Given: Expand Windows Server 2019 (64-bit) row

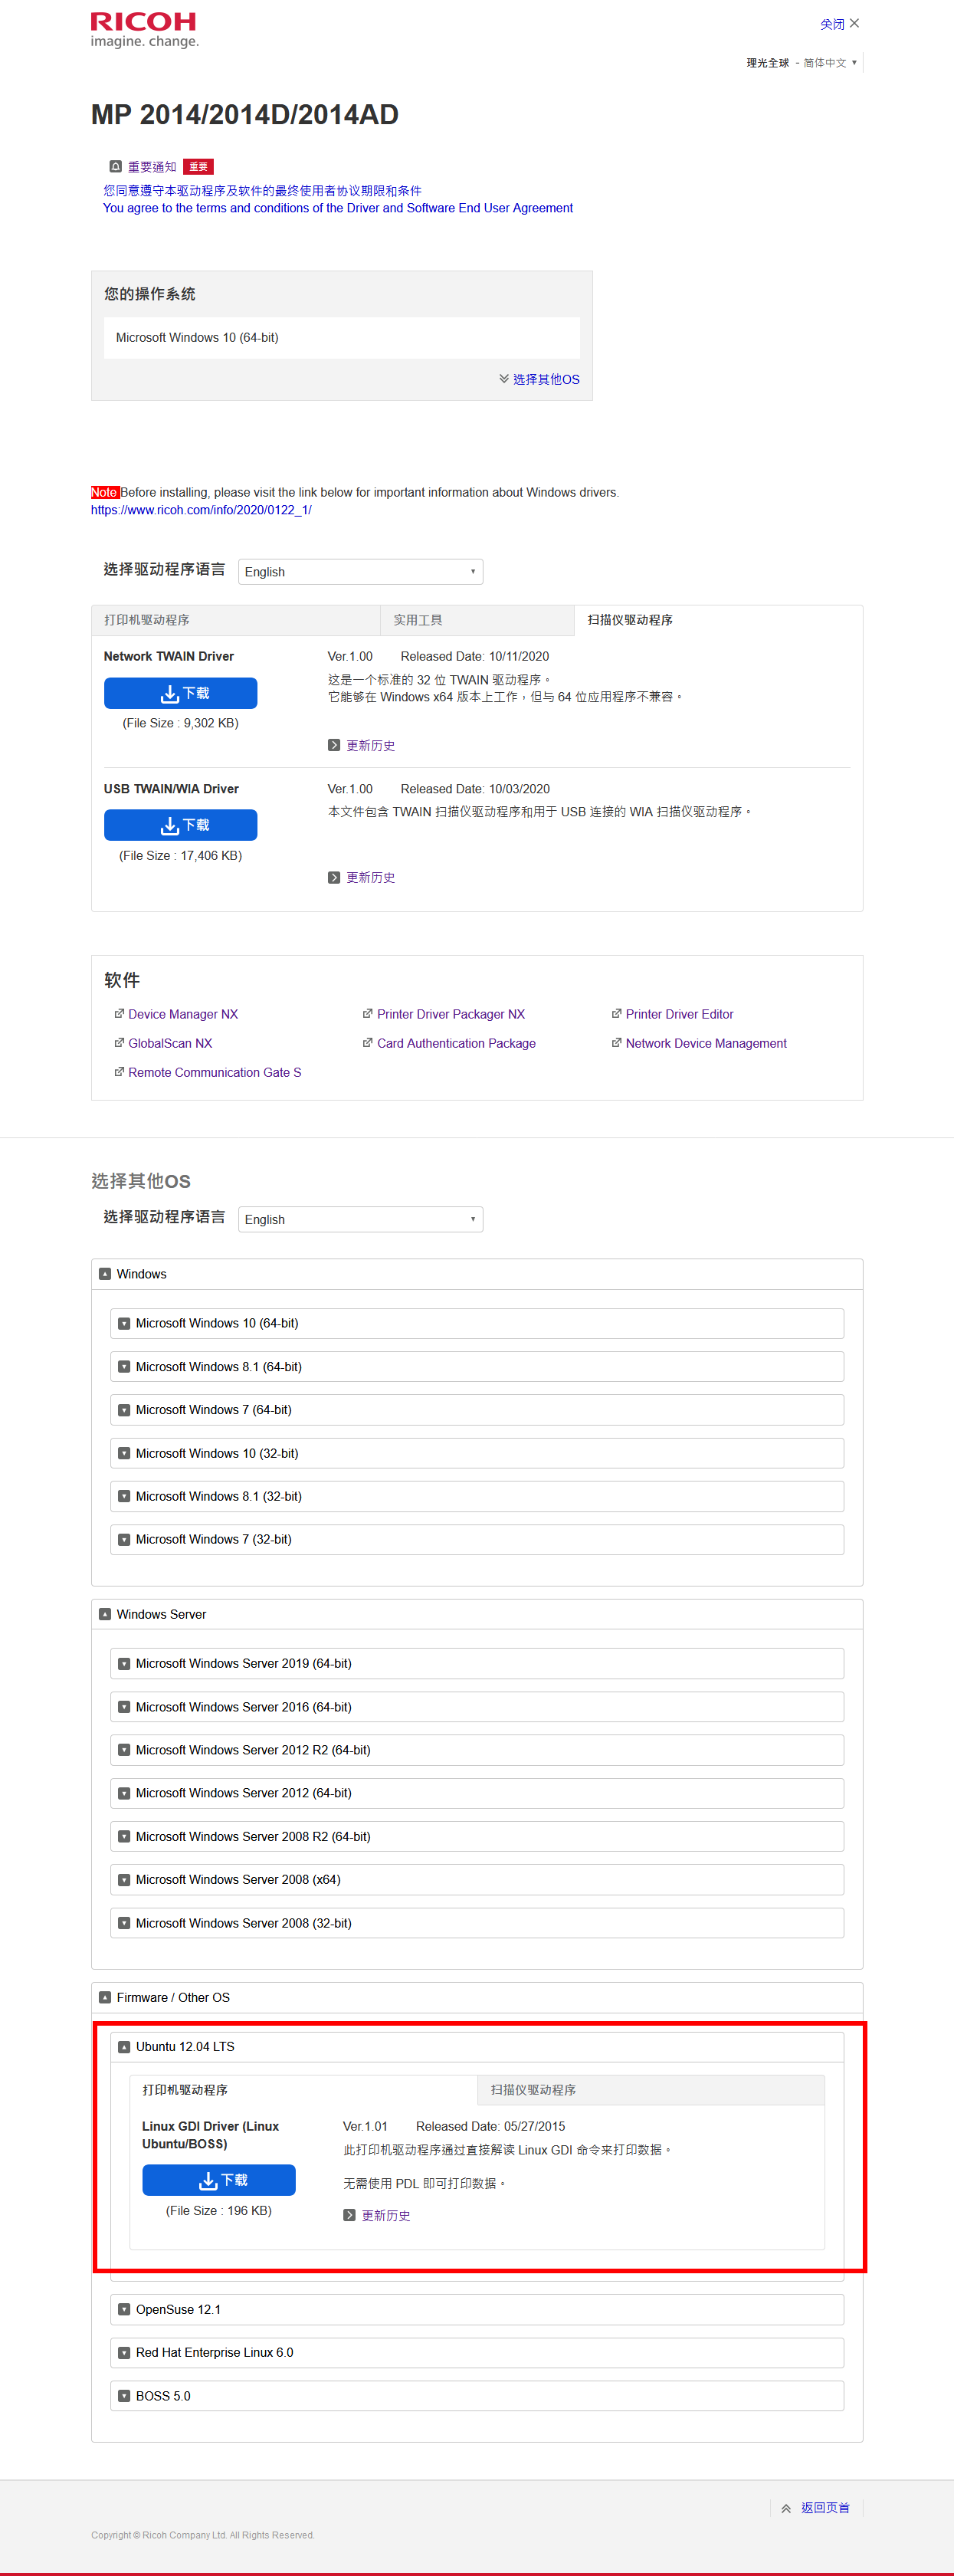Looking at the screenshot, I should click(x=477, y=1663).
